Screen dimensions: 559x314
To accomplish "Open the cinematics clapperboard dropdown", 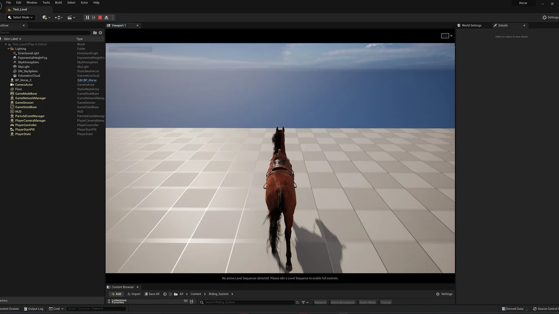I will pos(71,17).
